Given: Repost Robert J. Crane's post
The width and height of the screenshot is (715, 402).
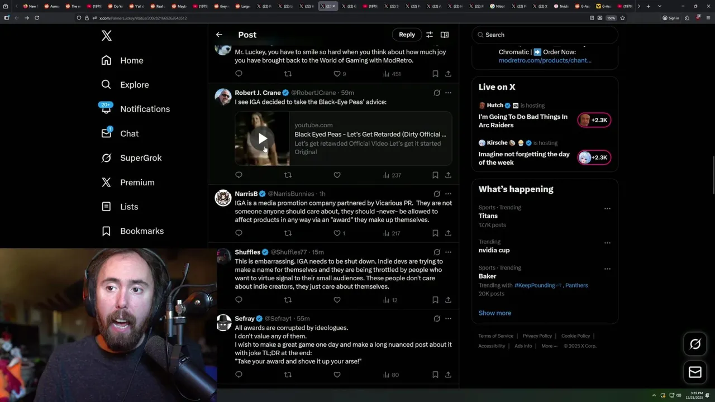Looking at the screenshot, I should pyautogui.click(x=288, y=175).
